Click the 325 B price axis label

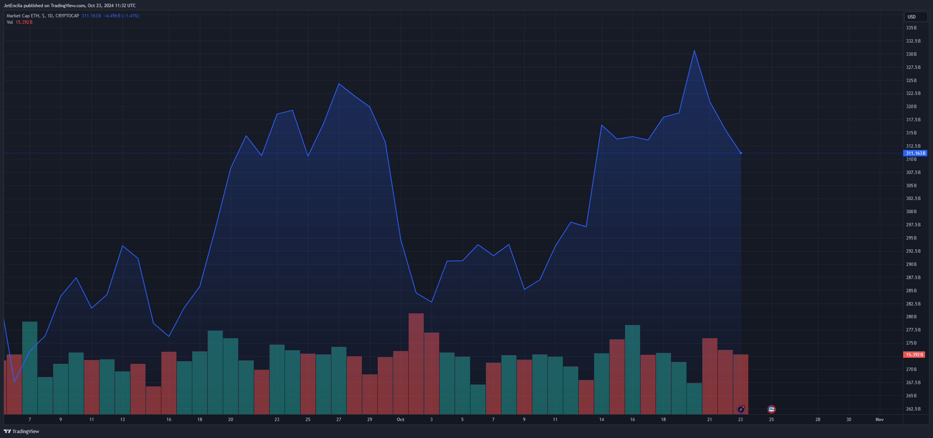[x=911, y=81]
